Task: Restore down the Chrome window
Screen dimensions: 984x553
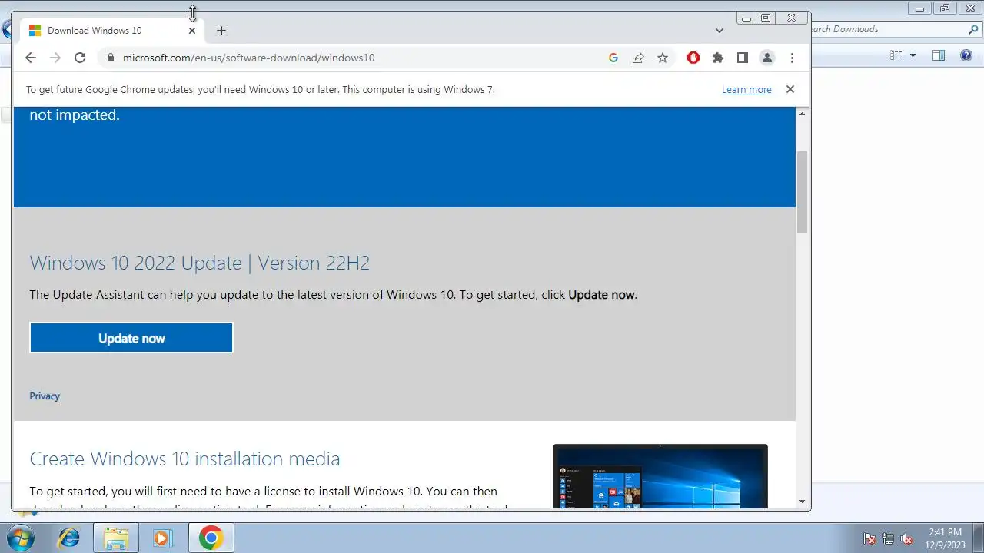Action: pyautogui.click(x=766, y=18)
